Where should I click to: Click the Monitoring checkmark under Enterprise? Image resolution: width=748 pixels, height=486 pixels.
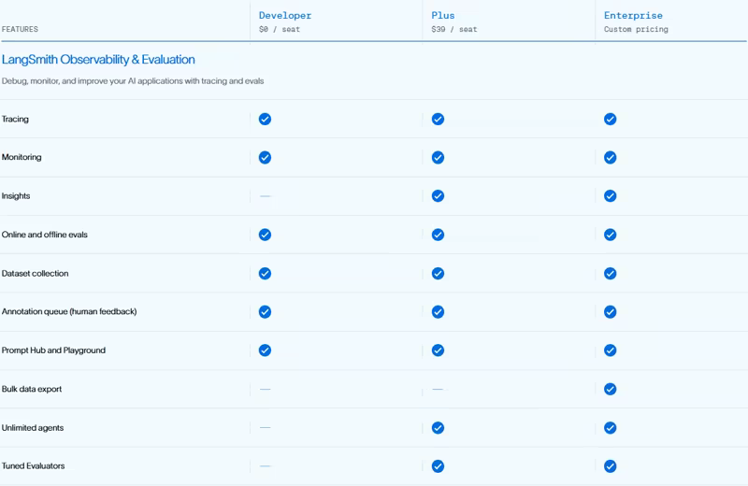point(610,157)
